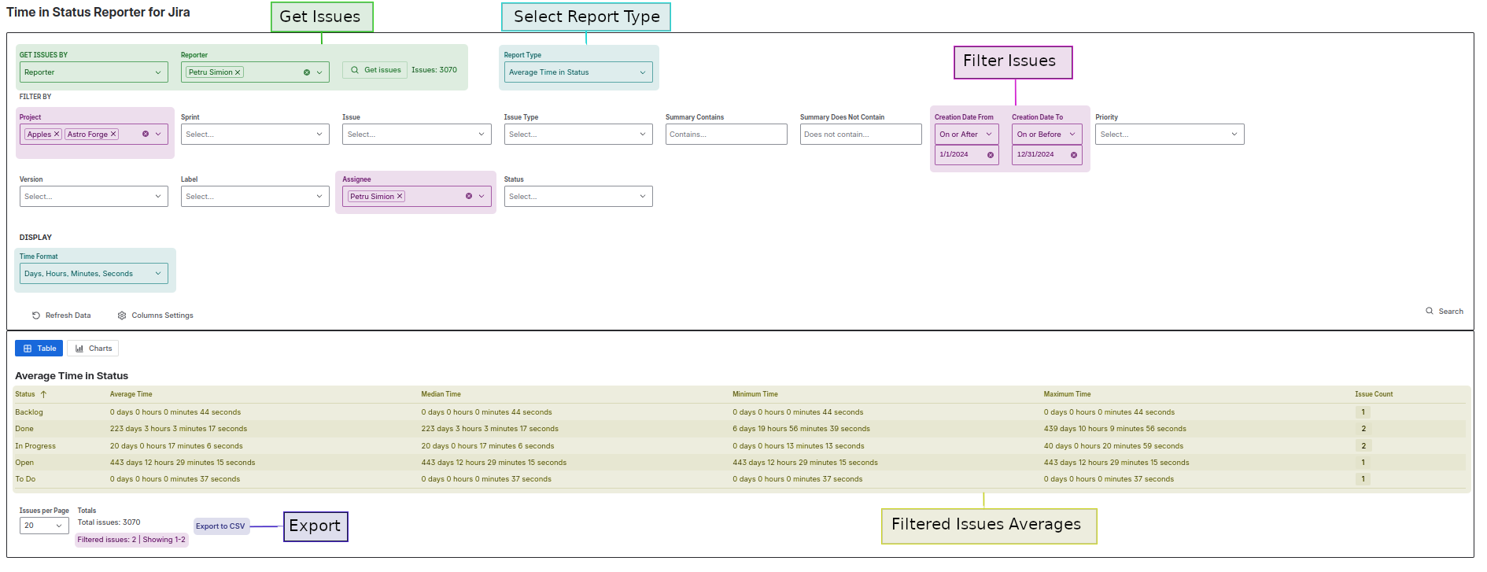The width and height of the screenshot is (1487, 572).
Task: Select the Done status row
Action: (741, 429)
